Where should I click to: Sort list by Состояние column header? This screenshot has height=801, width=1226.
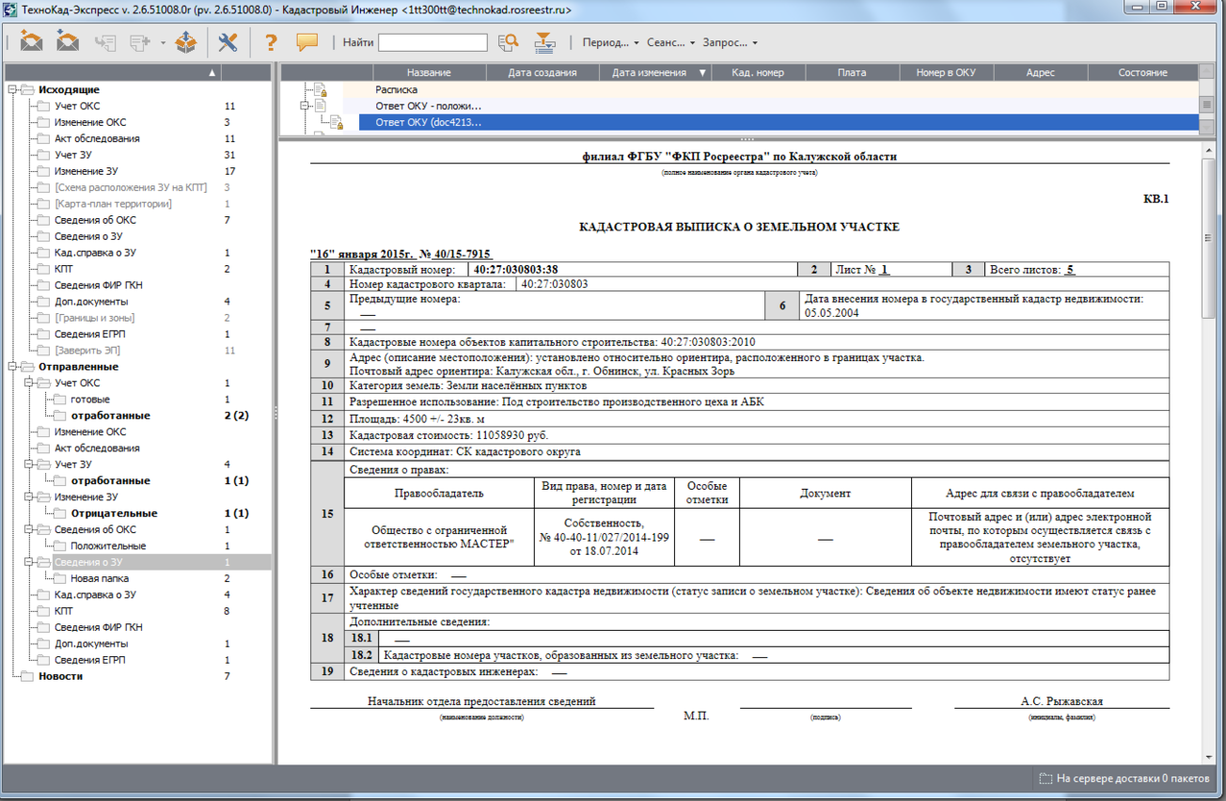[x=1142, y=72]
